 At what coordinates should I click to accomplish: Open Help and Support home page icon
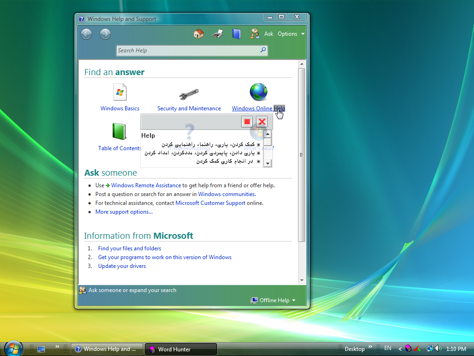click(198, 34)
